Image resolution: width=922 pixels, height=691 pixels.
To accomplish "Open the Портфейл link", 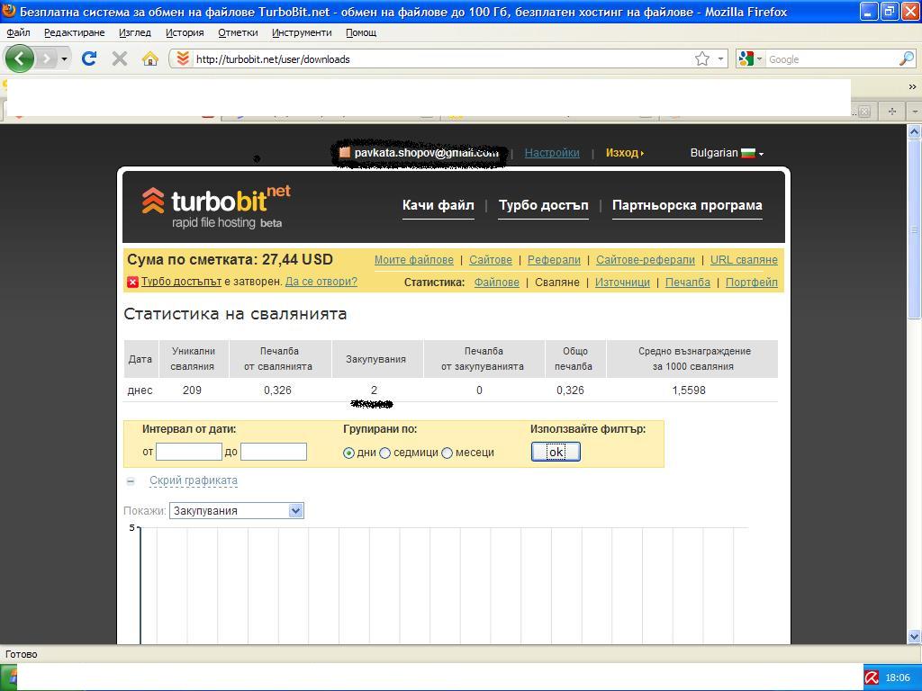I will click(752, 282).
